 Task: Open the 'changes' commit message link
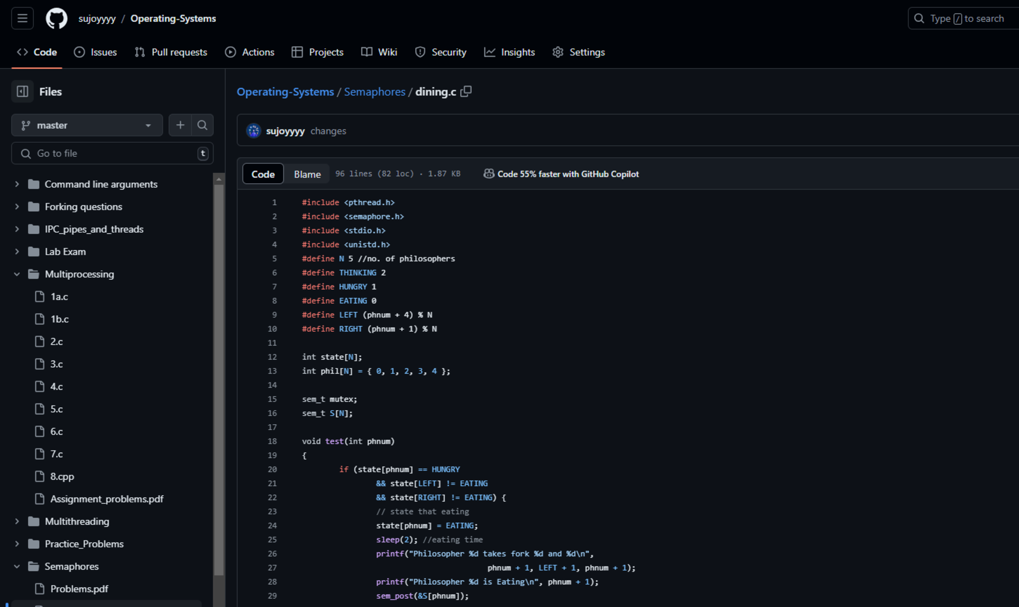pyautogui.click(x=328, y=131)
